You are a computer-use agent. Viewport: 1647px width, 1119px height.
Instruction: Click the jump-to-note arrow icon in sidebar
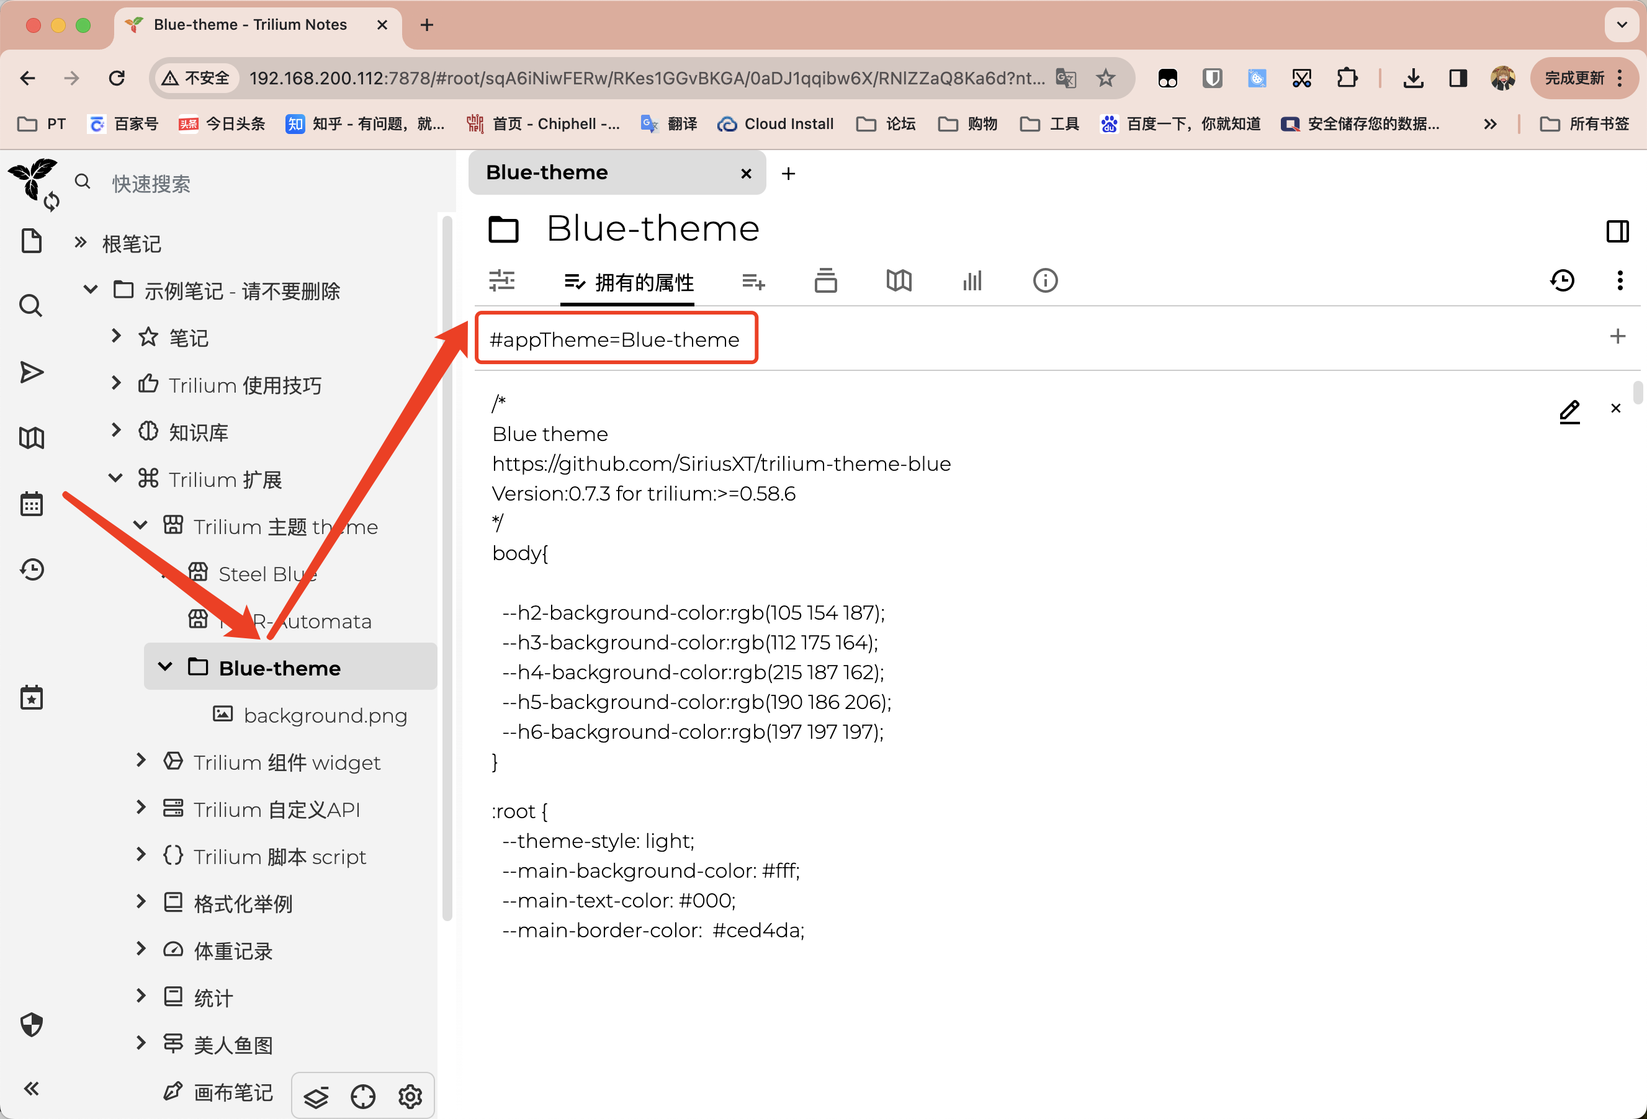point(31,372)
